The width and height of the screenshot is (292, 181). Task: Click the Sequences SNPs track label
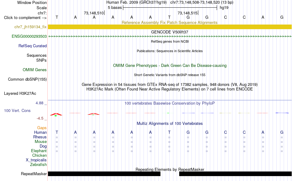point(37,58)
